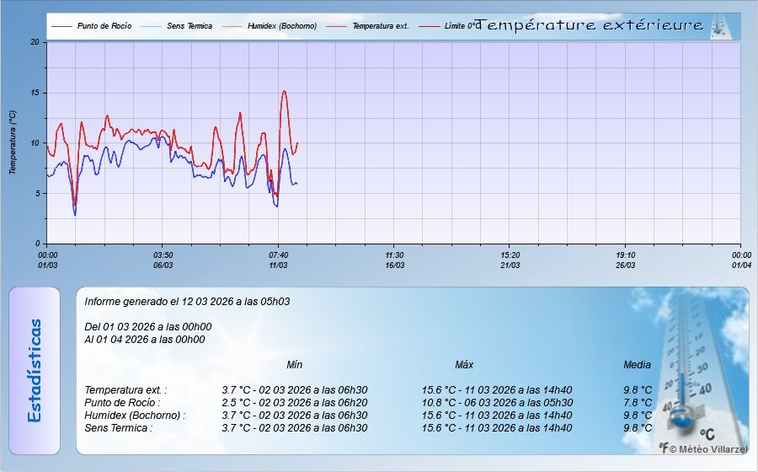758x472 pixels.
Task: Select the Mín column header
Action: tap(294, 365)
